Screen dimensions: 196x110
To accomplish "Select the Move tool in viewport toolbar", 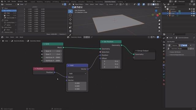I will [70, 20].
